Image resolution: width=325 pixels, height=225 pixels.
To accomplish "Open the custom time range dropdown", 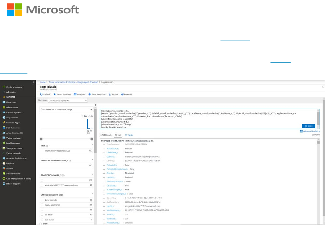I will coord(67,109).
